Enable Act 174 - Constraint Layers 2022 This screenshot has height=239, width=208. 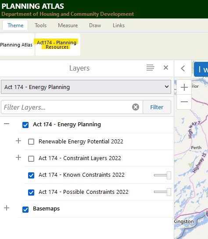point(31,158)
